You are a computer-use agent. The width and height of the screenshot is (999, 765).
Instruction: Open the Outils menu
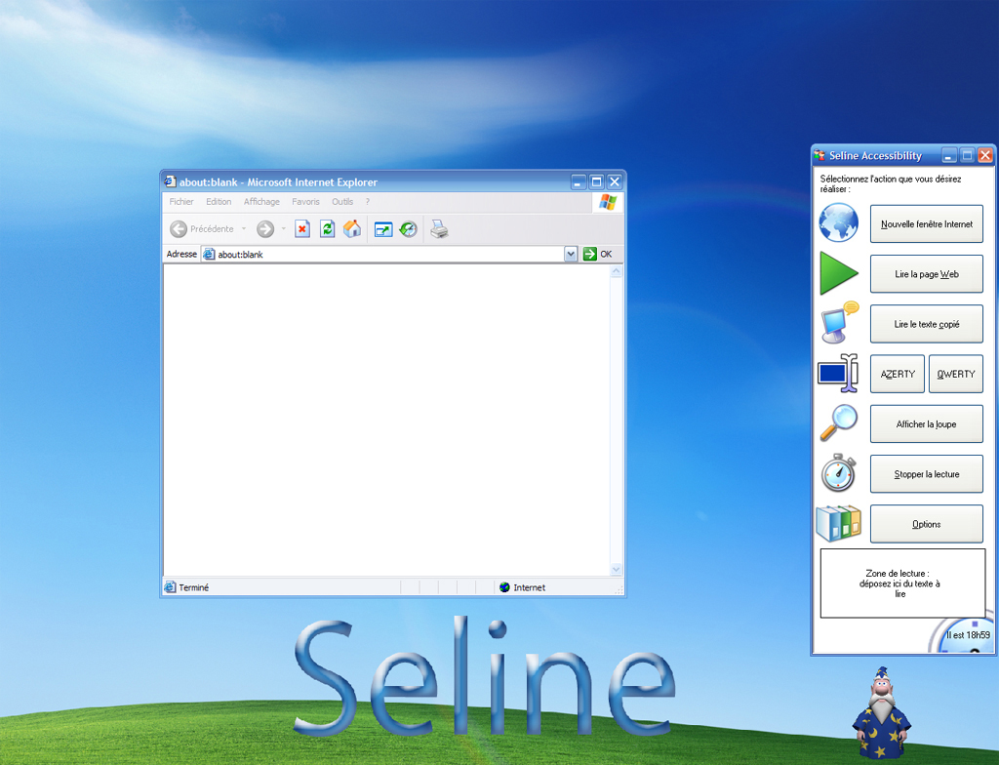342,202
